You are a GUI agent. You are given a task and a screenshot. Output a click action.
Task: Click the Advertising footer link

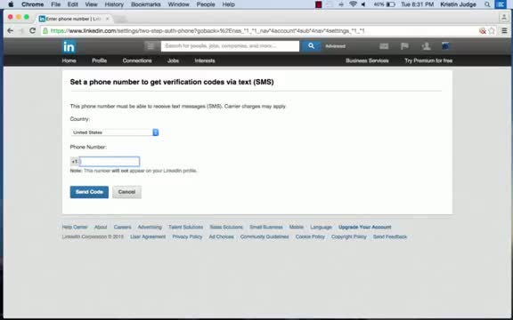(x=150, y=227)
